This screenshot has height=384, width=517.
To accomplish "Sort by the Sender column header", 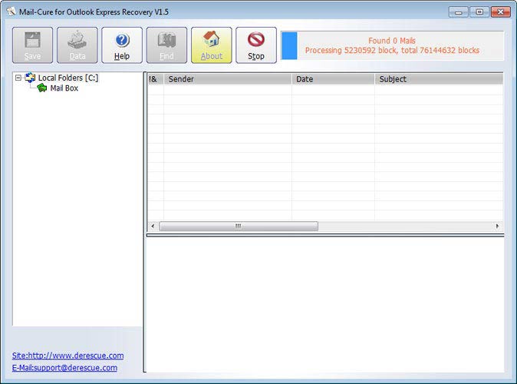I will 228,79.
